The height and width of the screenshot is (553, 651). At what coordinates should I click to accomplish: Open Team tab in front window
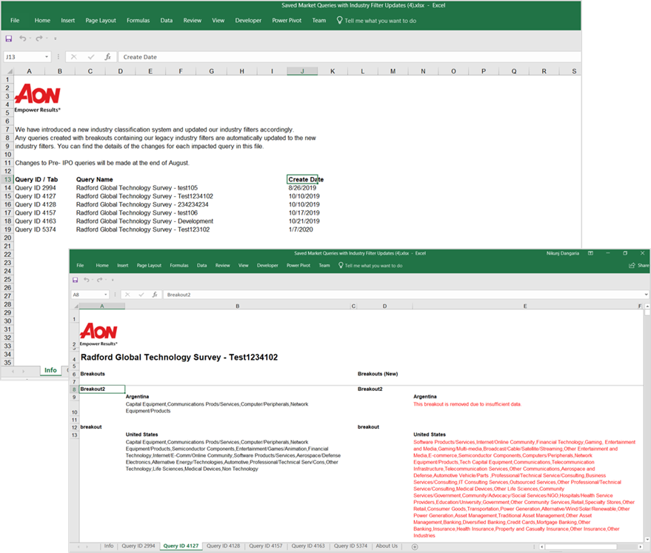tap(324, 266)
